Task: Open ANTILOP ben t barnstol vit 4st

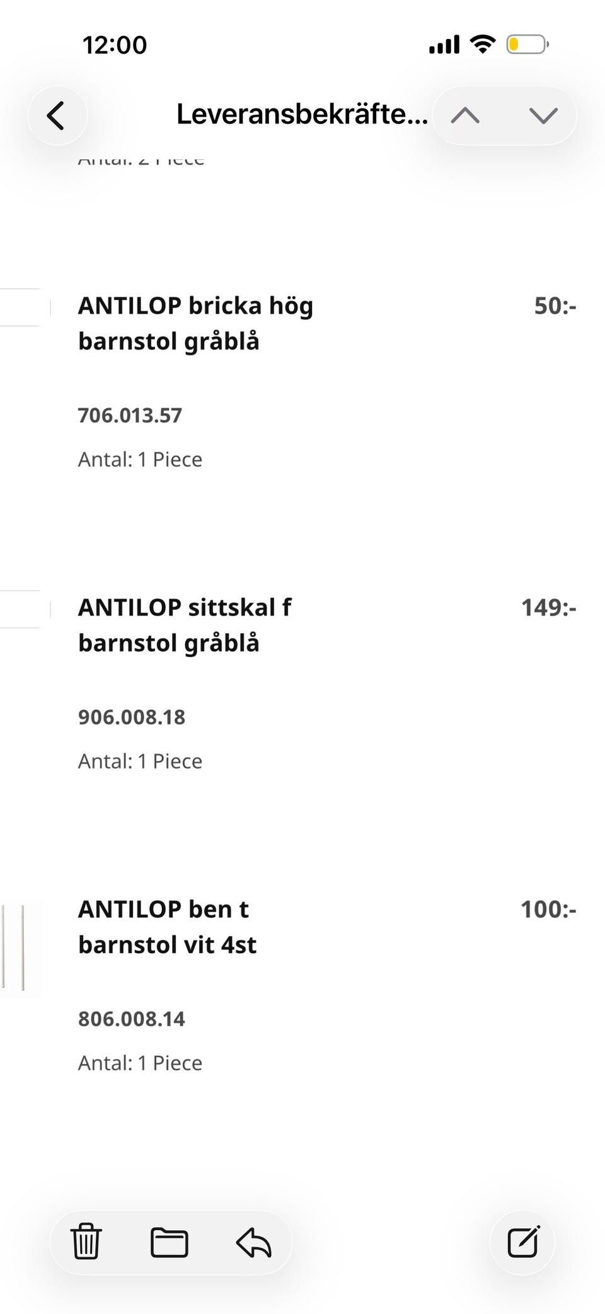Action: tap(167, 927)
